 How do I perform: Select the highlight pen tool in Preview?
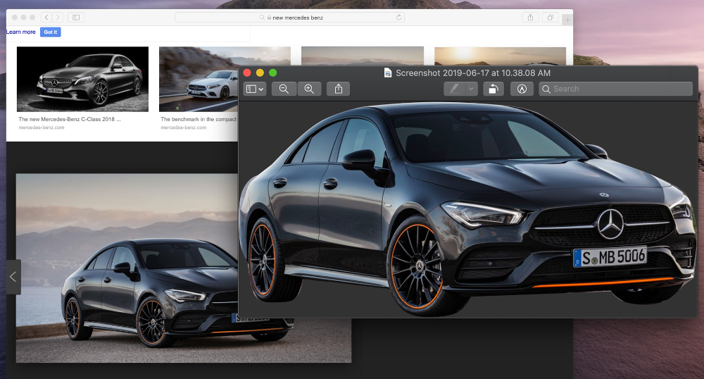(x=455, y=89)
